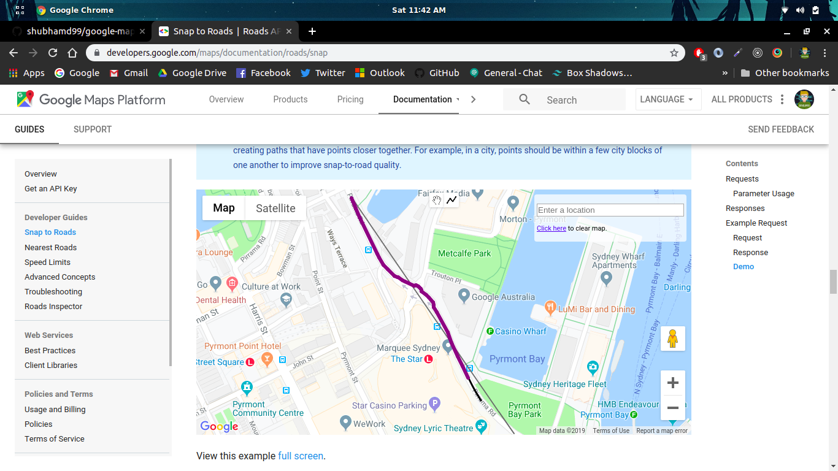Click the SEND FEEDBACK button
Screen dimensions: 838x471
pyautogui.click(x=781, y=129)
